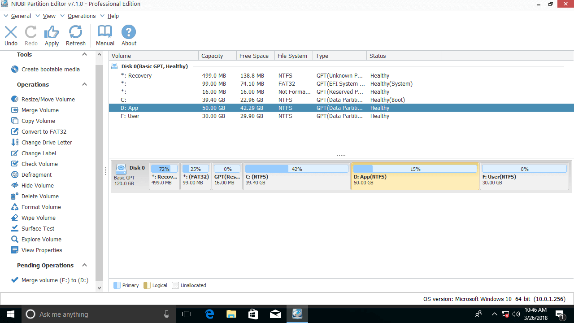Open File Explorer from the taskbar
The height and width of the screenshot is (323, 574).
231,314
